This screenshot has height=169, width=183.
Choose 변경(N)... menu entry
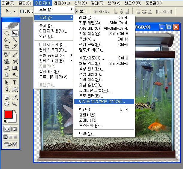pos(104,134)
